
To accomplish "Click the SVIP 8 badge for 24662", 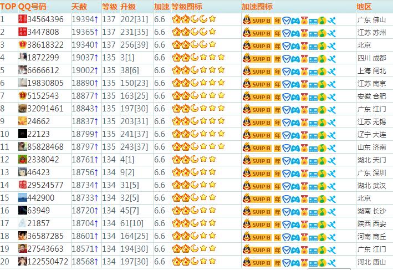I will click(257, 123).
